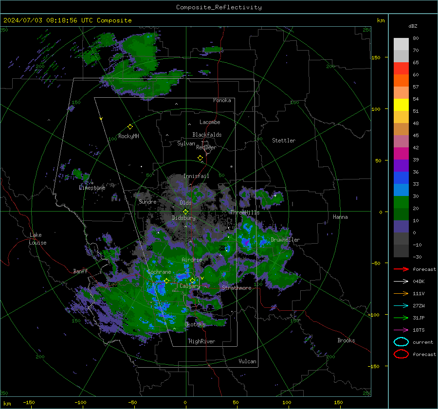Viewport: 438px width, 409px height.
Task: Select the light blue 30-33 dBZ swatch
Action: pyautogui.click(x=401, y=190)
